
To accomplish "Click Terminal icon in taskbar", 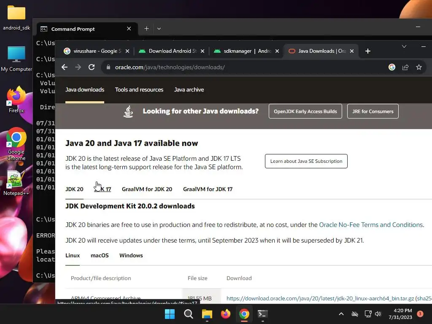I will 262,314.
